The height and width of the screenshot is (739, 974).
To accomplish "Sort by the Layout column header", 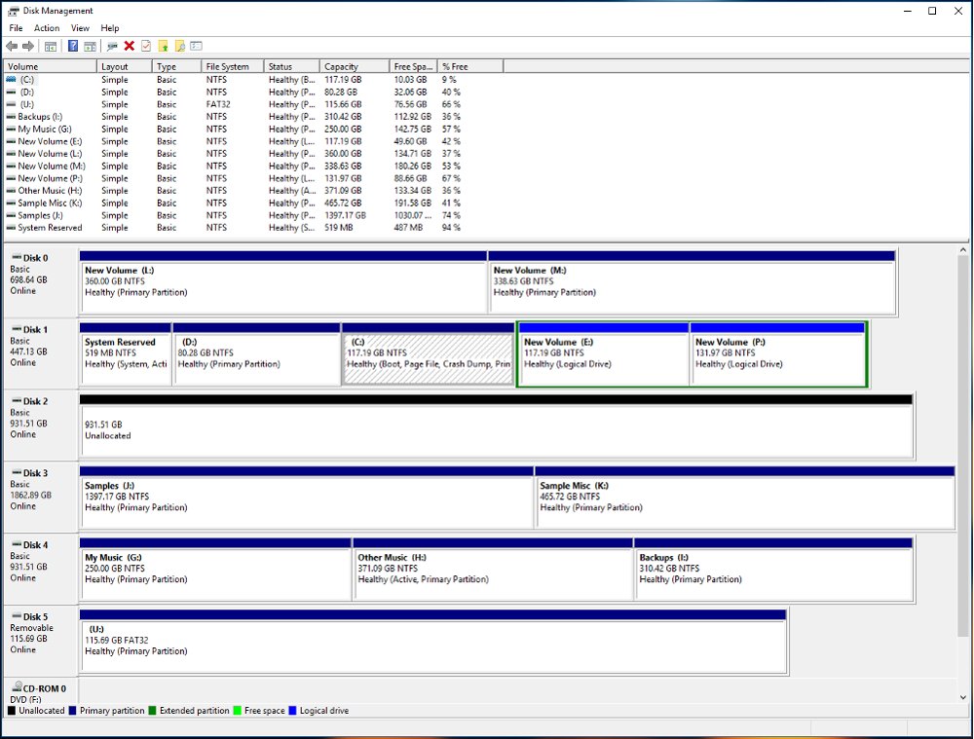I will tap(125, 66).
